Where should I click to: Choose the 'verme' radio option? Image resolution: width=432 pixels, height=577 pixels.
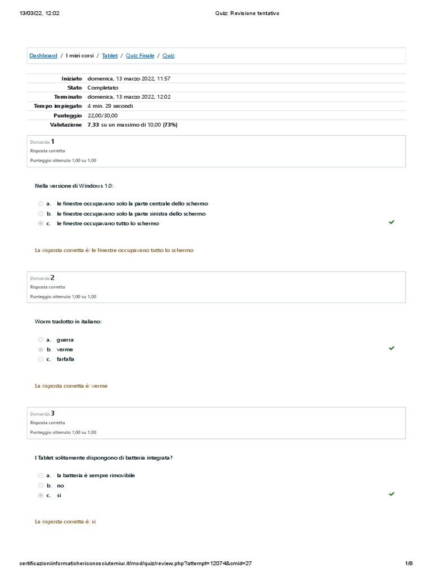(x=40, y=349)
